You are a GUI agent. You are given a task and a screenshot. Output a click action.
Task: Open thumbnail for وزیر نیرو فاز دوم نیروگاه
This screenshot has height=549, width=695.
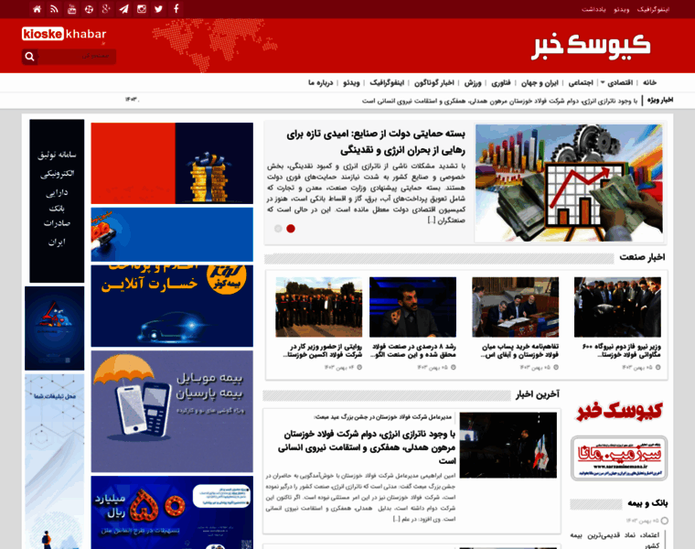(617, 307)
